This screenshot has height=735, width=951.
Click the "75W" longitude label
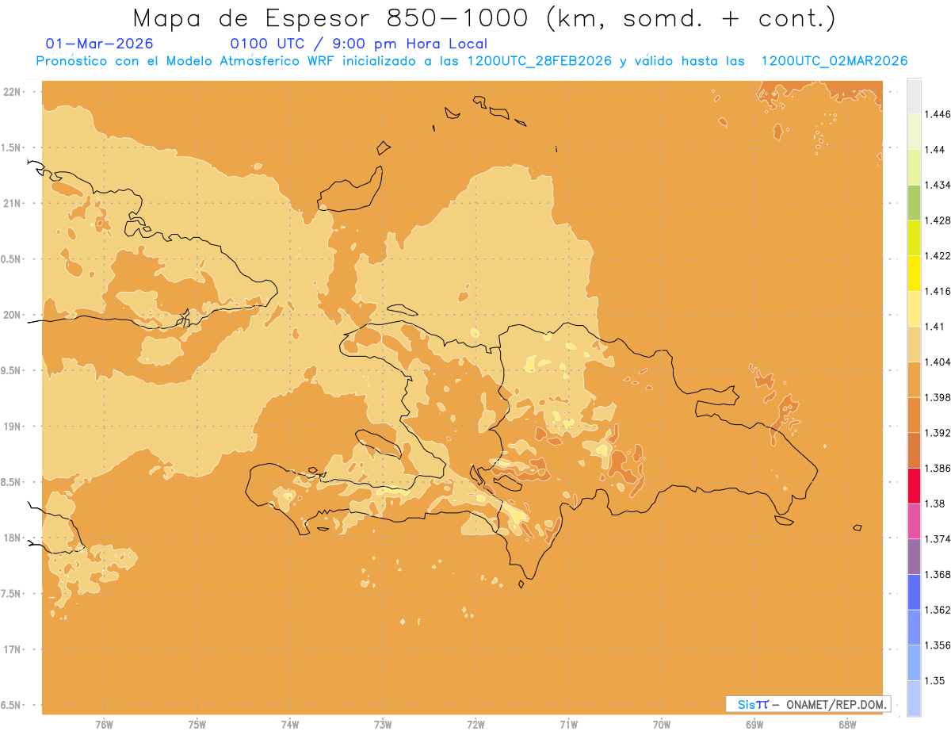pyautogui.click(x=197, y=725)
